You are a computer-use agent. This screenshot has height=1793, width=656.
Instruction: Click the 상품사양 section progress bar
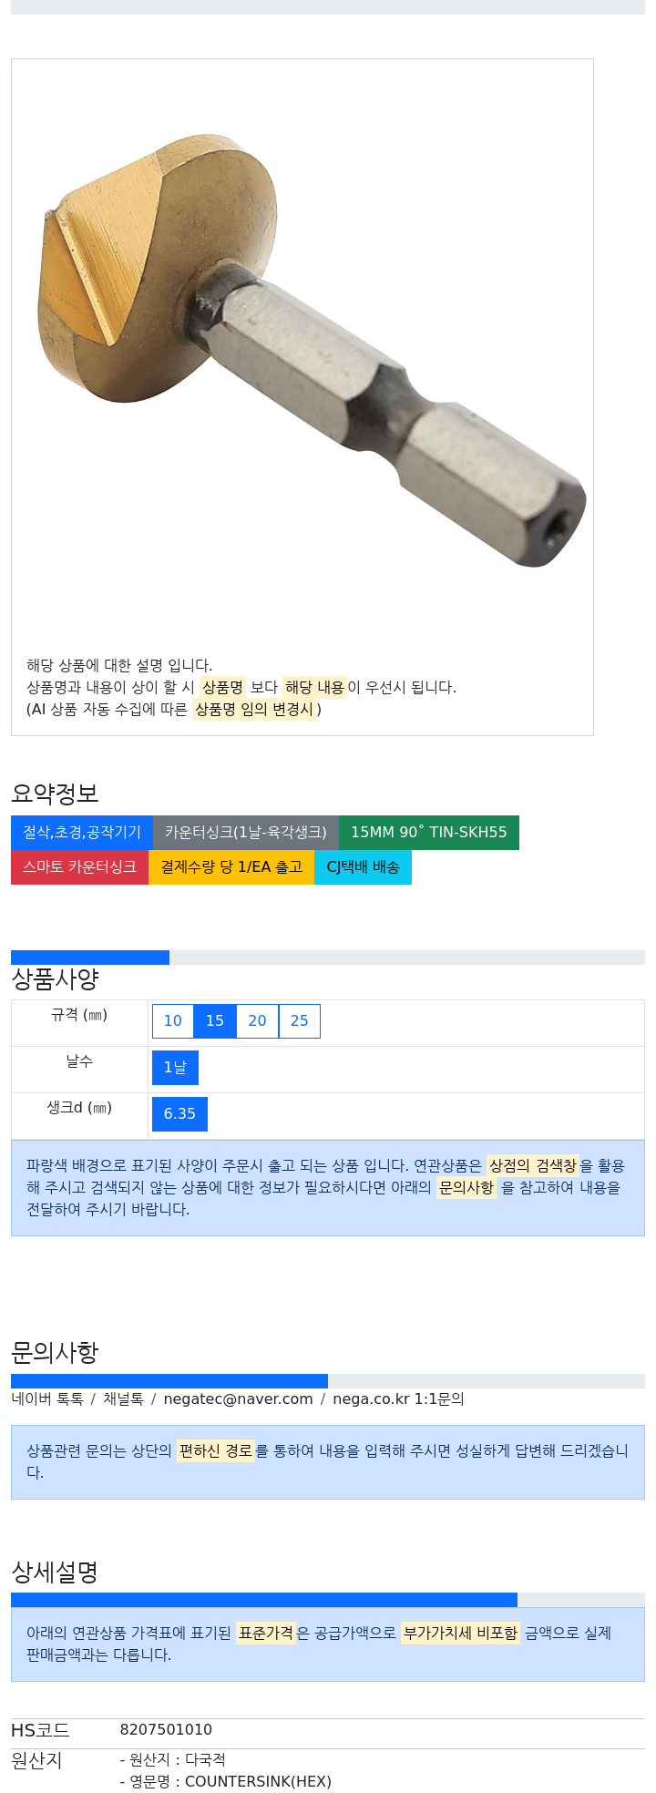[328, 958]
